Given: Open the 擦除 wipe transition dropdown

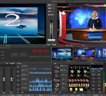Looking at the screenshot, I should click(x=51, y=5).
